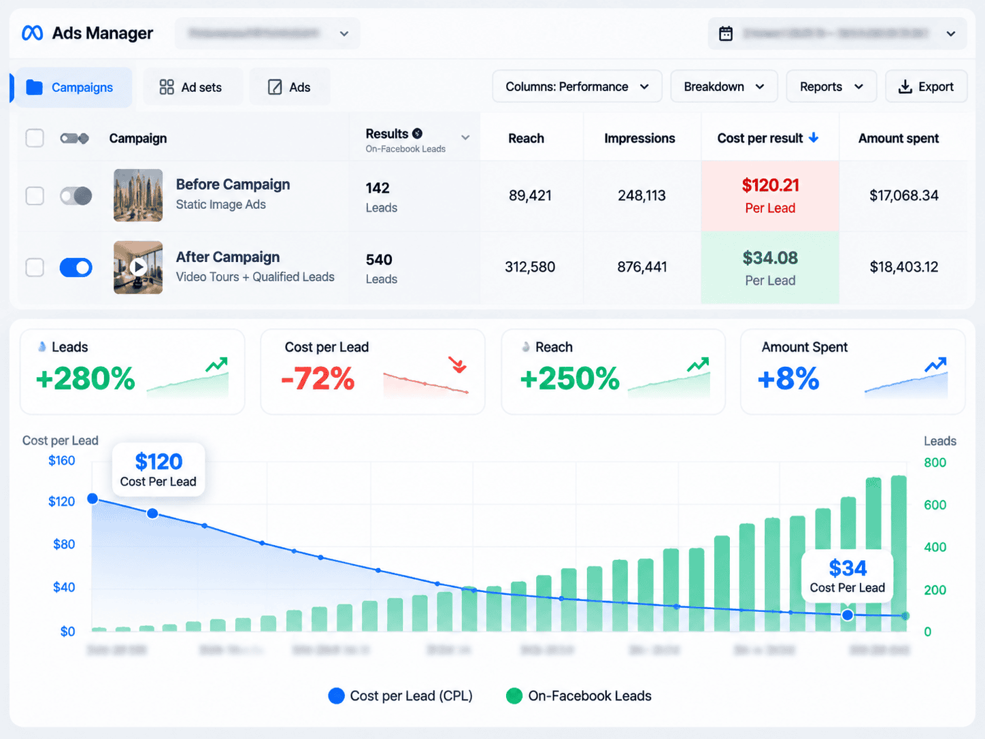
Task: Click the calendar icon in date picker
Action: (x=726, y=33)
